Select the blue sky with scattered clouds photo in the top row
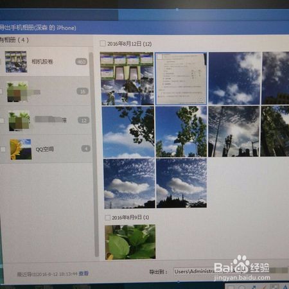 coord(235,78)
